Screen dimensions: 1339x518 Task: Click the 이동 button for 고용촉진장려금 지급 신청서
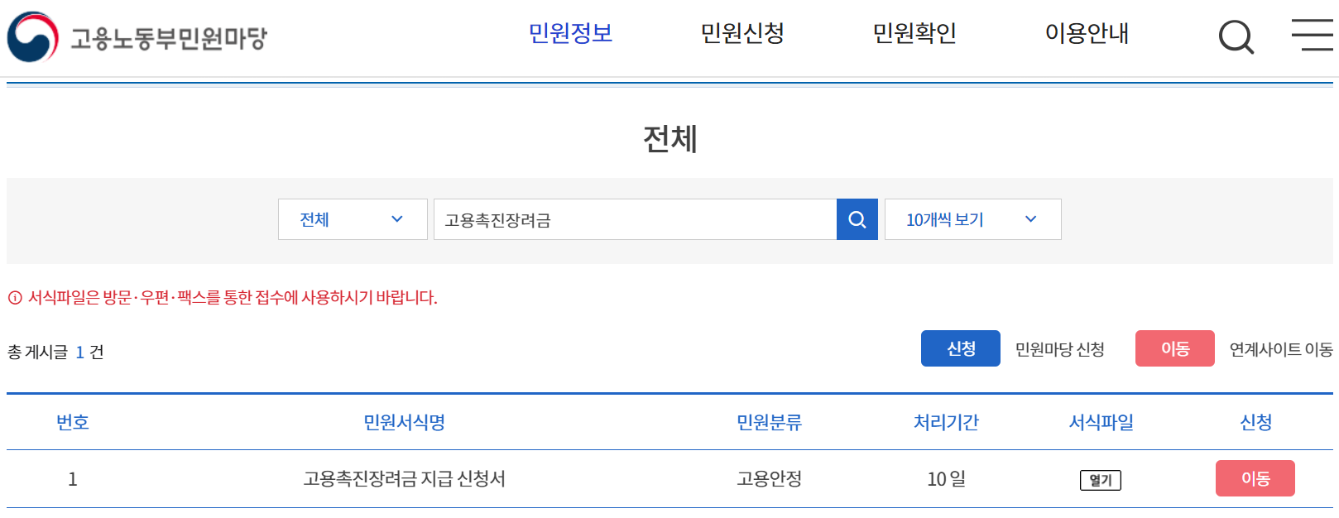coord(1255,477)
